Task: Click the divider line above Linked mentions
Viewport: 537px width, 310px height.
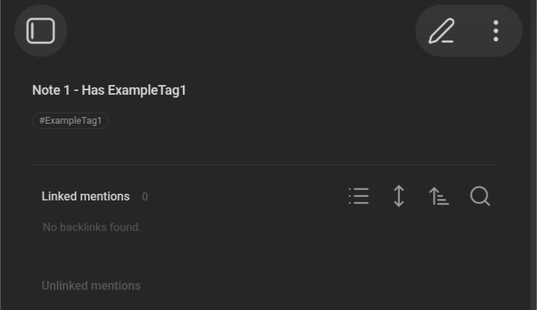Action: tap(265, 165)
